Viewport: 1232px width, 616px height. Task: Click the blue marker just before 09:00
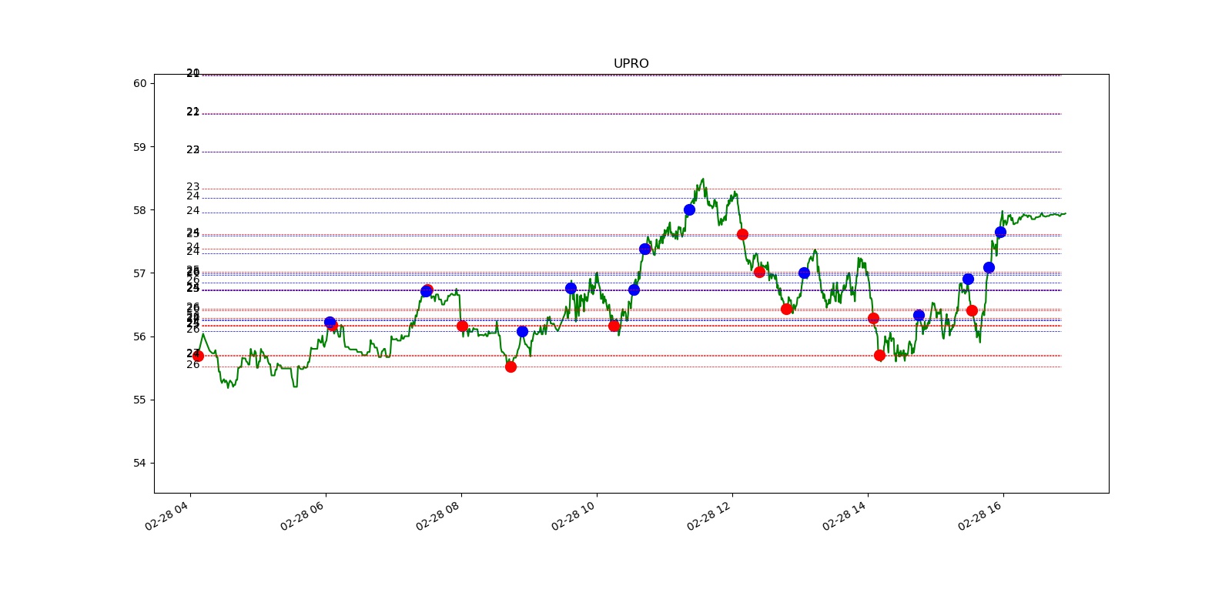coord(522,331)
